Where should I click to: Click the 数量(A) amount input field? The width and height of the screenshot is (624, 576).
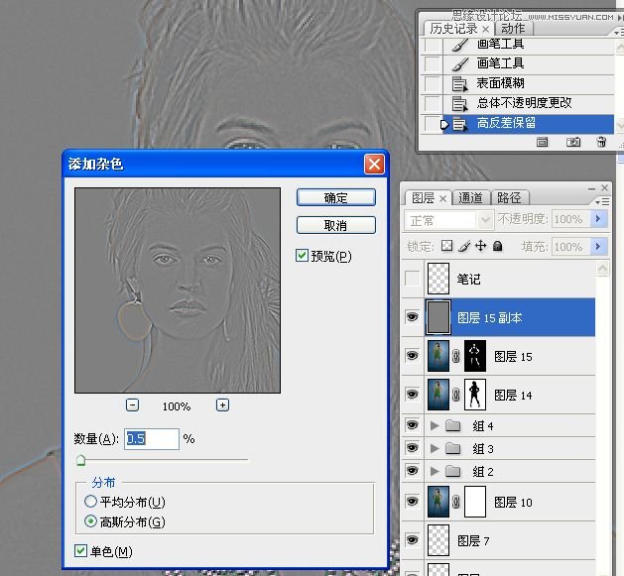[x=152, y=439]
